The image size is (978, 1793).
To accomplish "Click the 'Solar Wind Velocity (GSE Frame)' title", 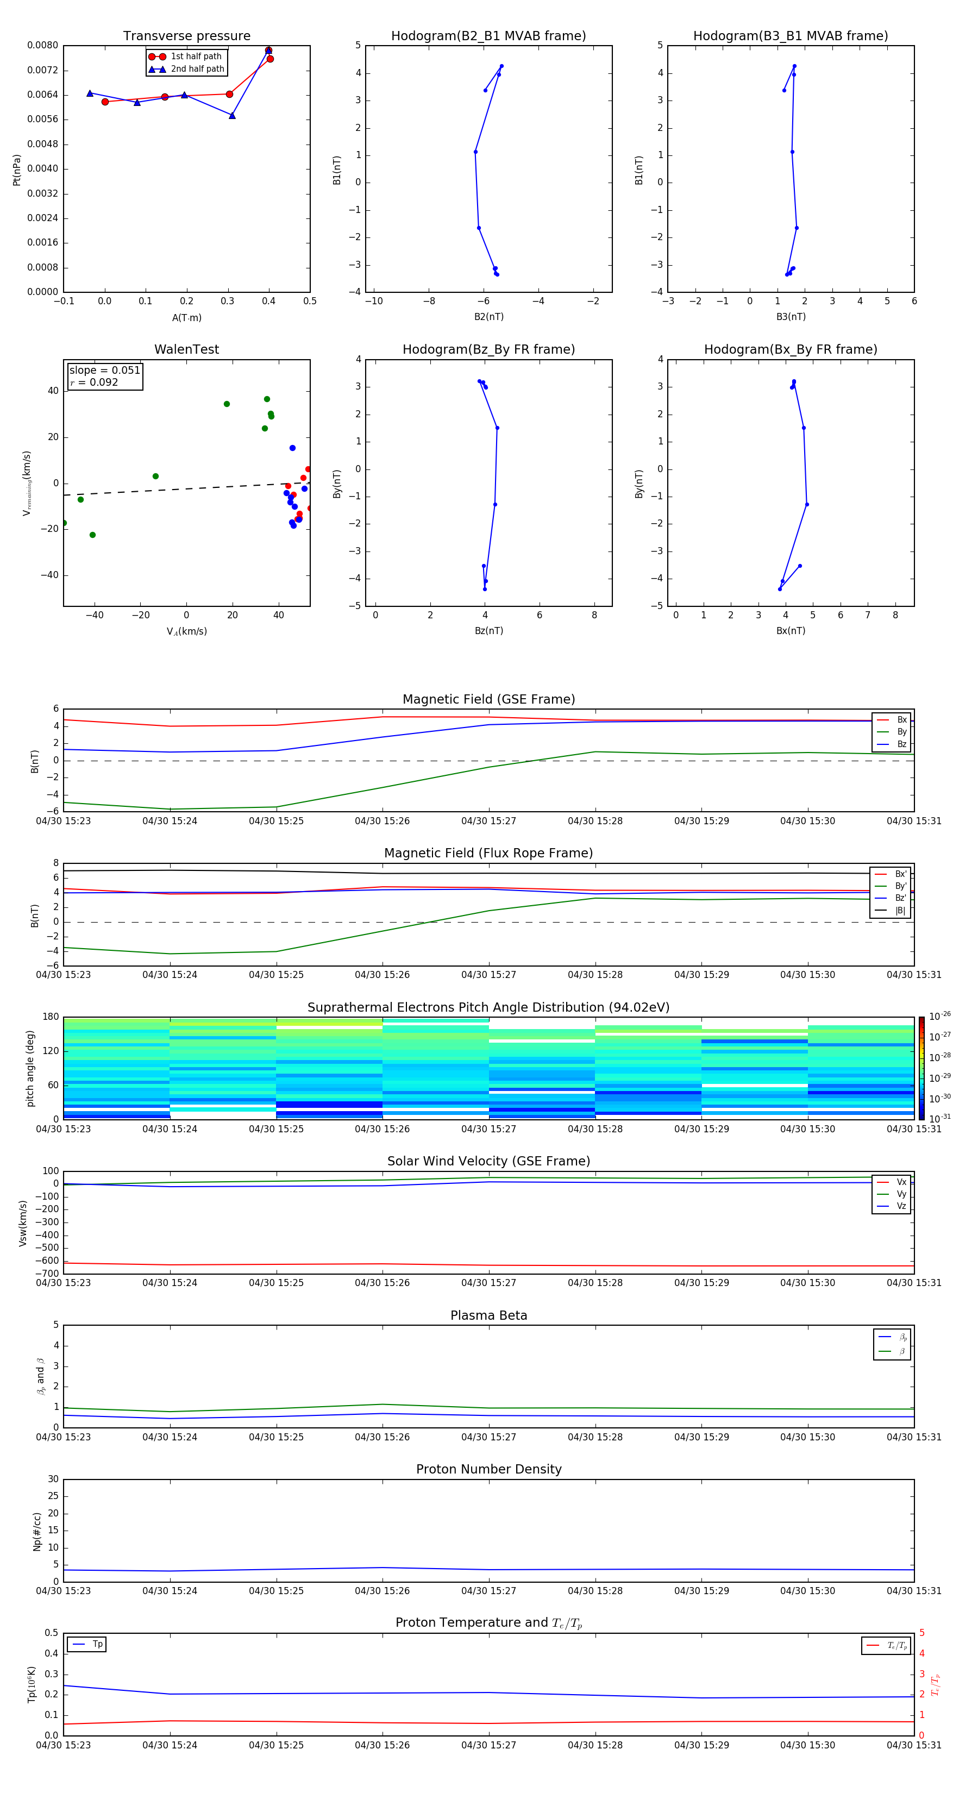I will pos(488,1161).
